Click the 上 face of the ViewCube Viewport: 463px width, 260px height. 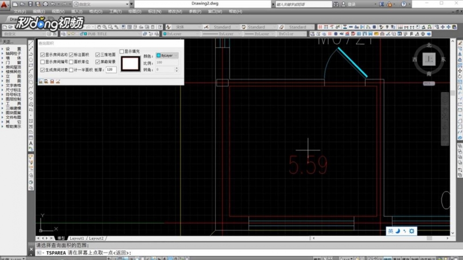tap(429, 59)
